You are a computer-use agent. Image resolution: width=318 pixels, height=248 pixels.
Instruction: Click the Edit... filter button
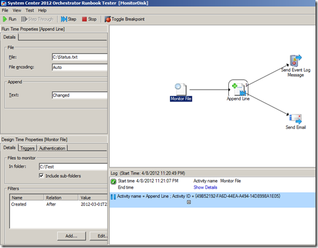point(98,236)
